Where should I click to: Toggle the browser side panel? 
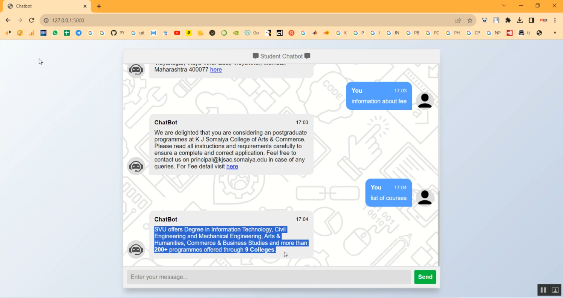(x=531, y=20)
